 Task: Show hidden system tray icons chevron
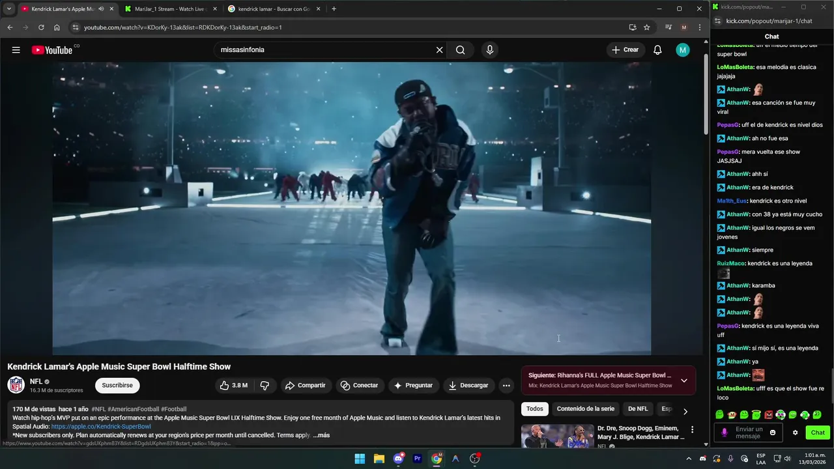[689, 459]
